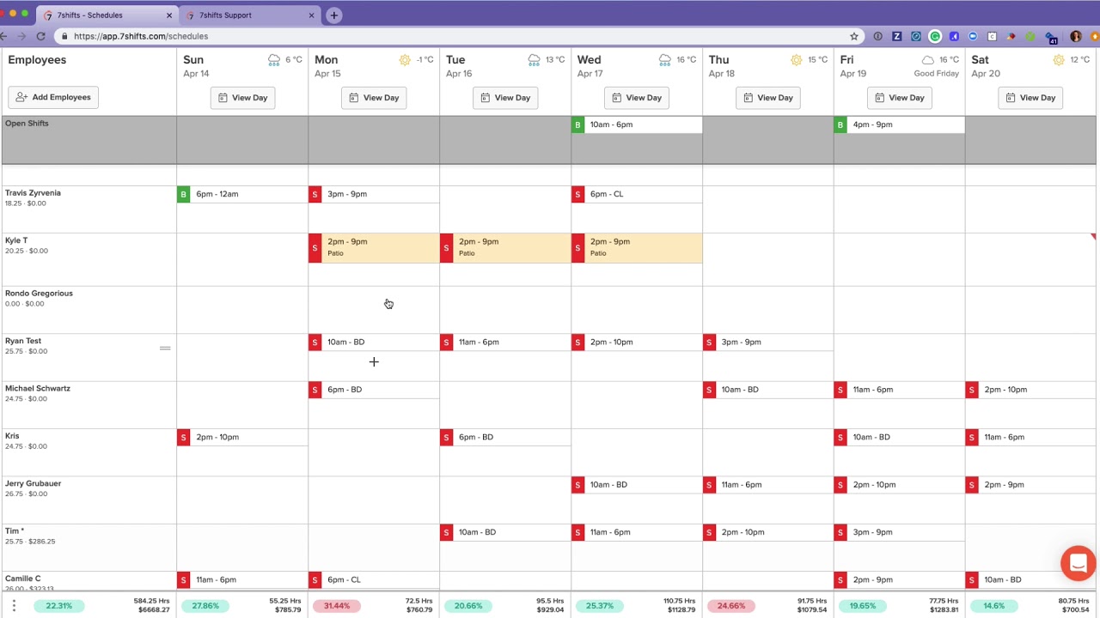Click View Day for Tuesday
1100x618 pixels.
[x=505, y=97]
